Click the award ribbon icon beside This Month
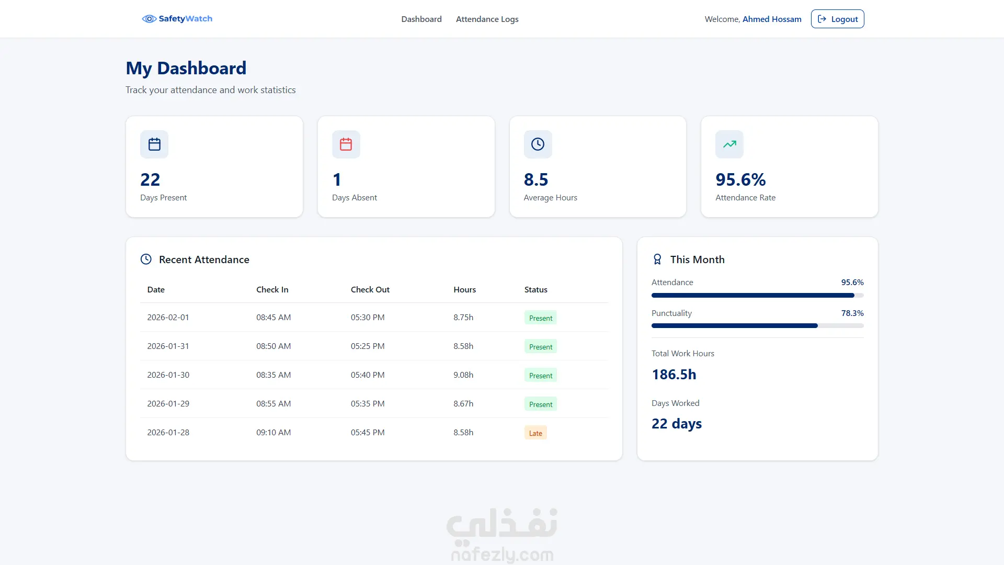Viewport: 1004px width, 565px height. pyautogui.click(x=657, y=259)
